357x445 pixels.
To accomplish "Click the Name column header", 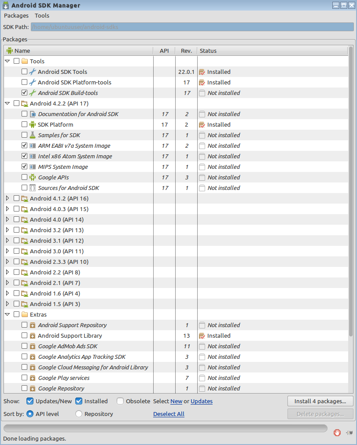I will [x=79, y=51].
